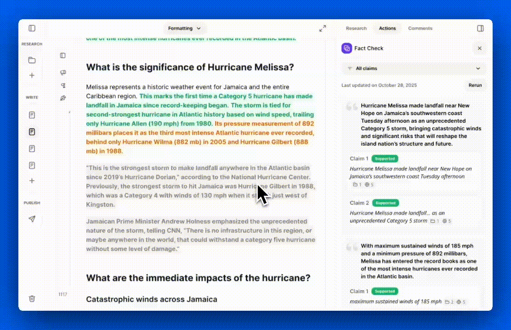The height and width of the screenshot is (330, 511).
Task: Click word count 1117 in gutter
Action: (63, 294)
